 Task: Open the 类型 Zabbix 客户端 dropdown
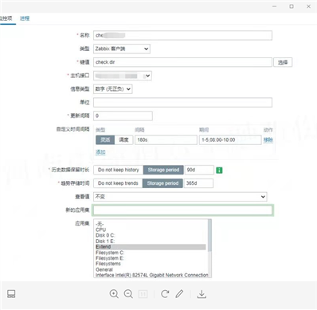coord(122,49)
